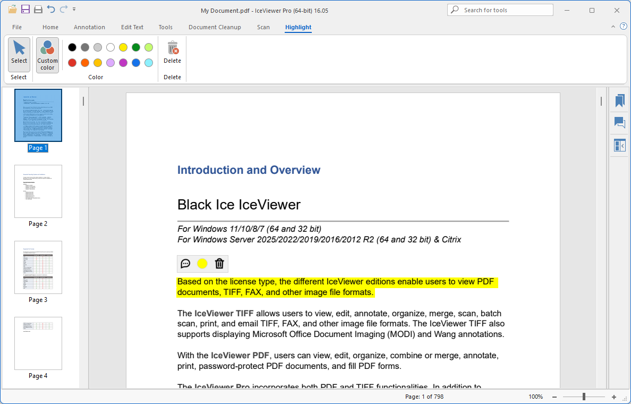Click the zoom slider handle
Viewport: 631px width, 404px height.
coord(584,397)
